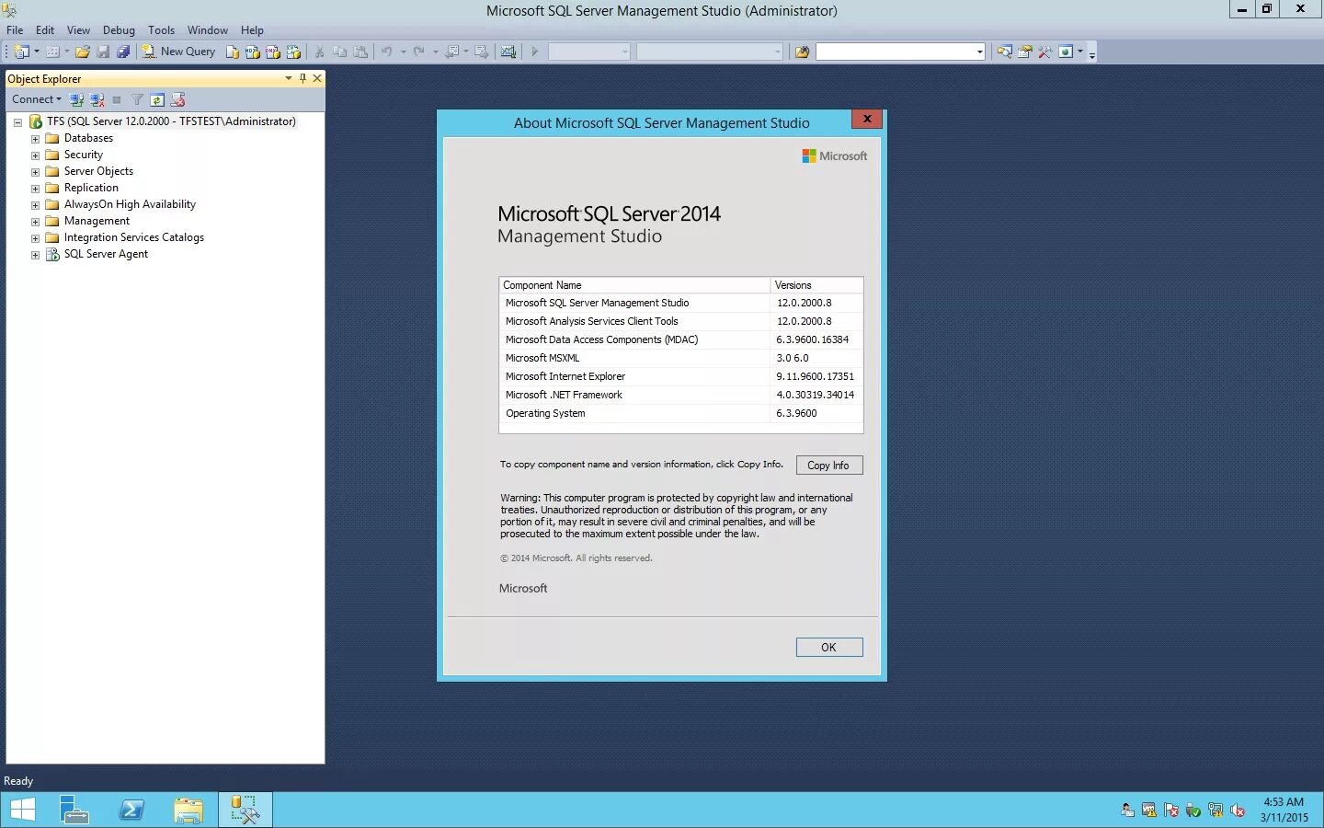Expand the Replication folder
The height and width of the screenshot is (828, 1324).
point(35,189)
